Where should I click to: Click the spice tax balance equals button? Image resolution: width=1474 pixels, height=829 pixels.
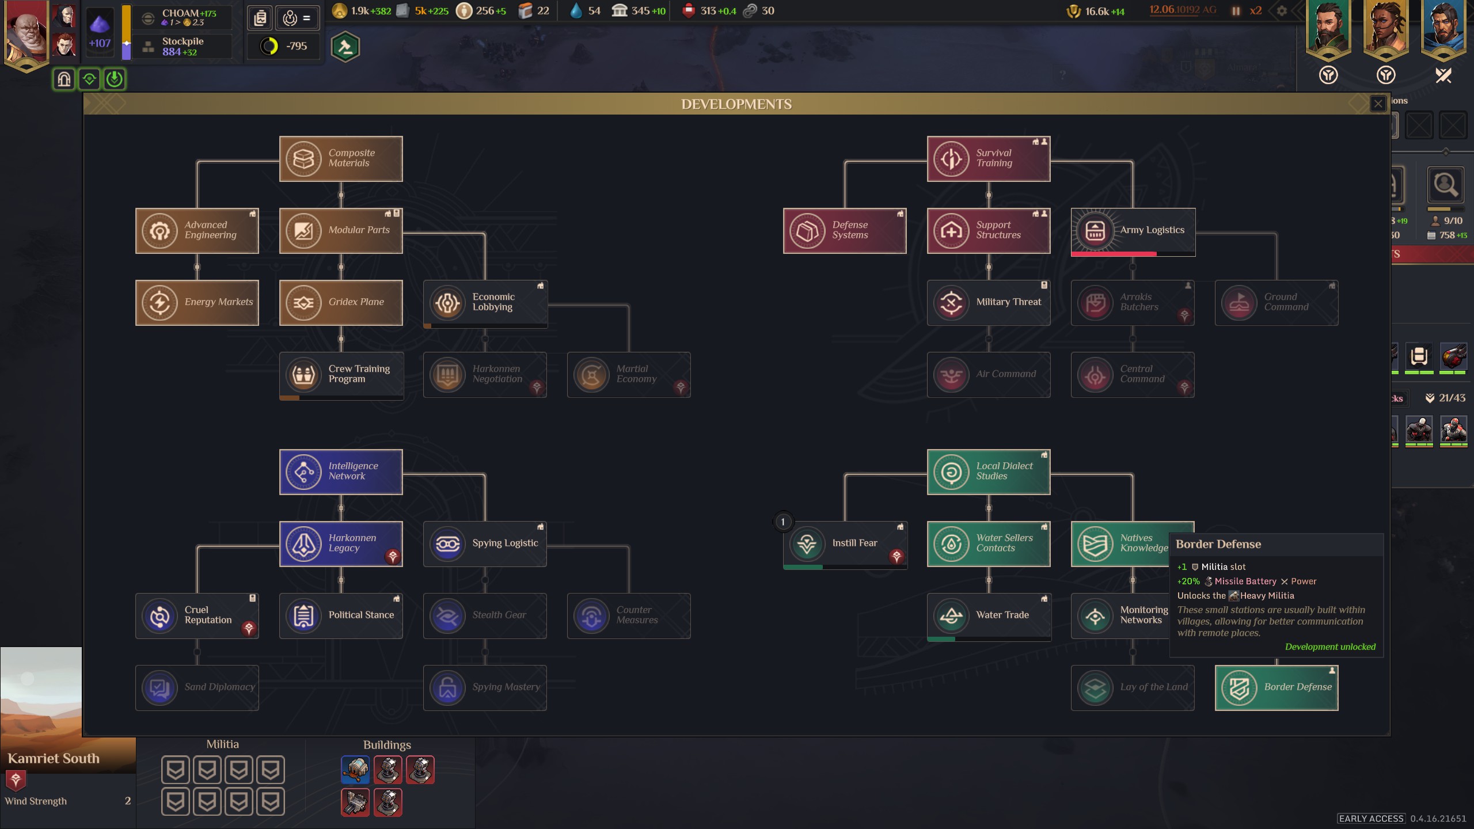(x=298, y=18)
